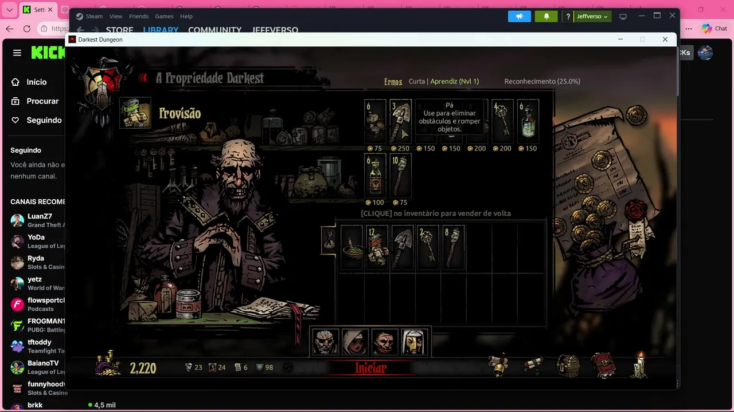Click browser back arrow button
This screenshot has width=734, height=412.
coord(9,29)
